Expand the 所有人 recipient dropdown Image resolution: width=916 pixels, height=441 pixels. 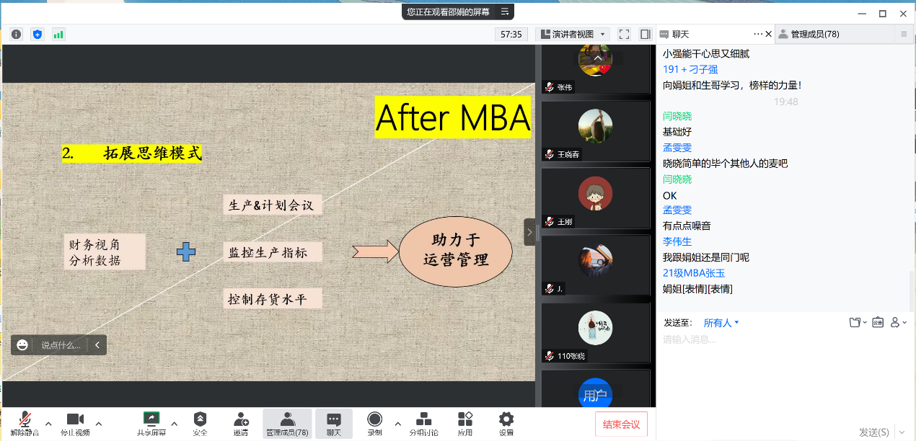pos(721,323)
